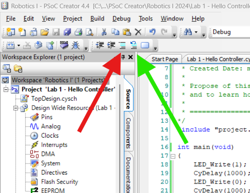Click the add-files plus toolbar icon

[x=50, y=46]
